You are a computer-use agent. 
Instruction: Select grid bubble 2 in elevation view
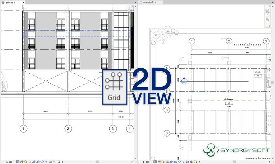(68, 129)
